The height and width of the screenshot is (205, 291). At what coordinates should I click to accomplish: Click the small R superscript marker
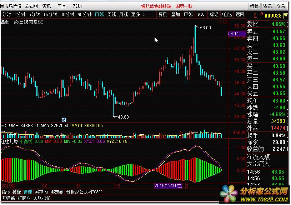262,14
